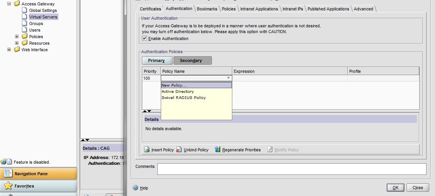Click the Policy Name column header
The image size is (435, 196).
(x=196, y=71)
